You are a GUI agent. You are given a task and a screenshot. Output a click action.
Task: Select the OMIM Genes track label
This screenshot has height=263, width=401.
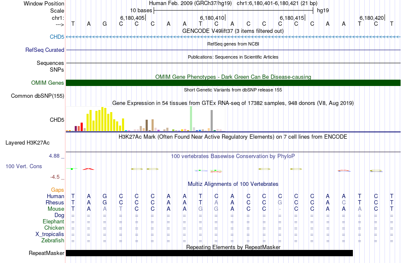pyautogui.click(x=47, y=83)
